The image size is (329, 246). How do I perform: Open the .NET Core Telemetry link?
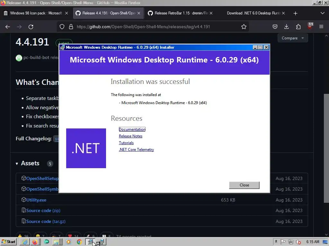[x=136, y=149]
